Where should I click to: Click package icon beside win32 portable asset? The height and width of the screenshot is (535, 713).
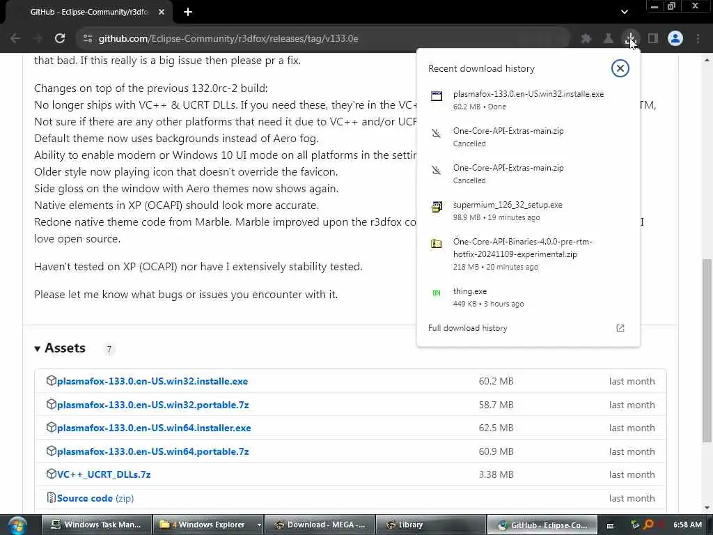[x=52, y=404]
